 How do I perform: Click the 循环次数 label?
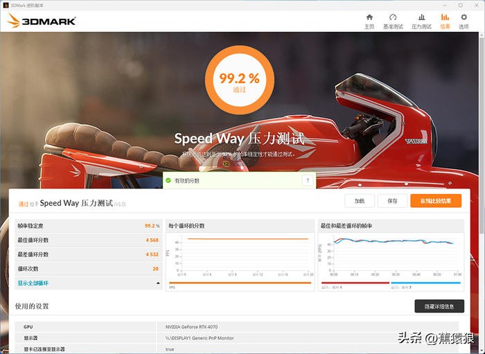(28, 269)
